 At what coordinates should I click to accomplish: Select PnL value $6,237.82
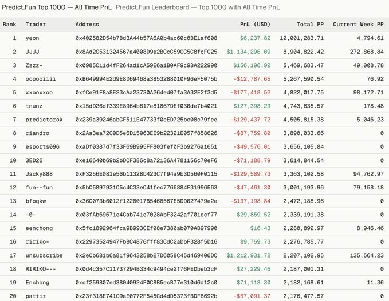(255, 38)
